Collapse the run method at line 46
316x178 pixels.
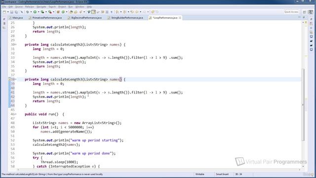[16, 114]
